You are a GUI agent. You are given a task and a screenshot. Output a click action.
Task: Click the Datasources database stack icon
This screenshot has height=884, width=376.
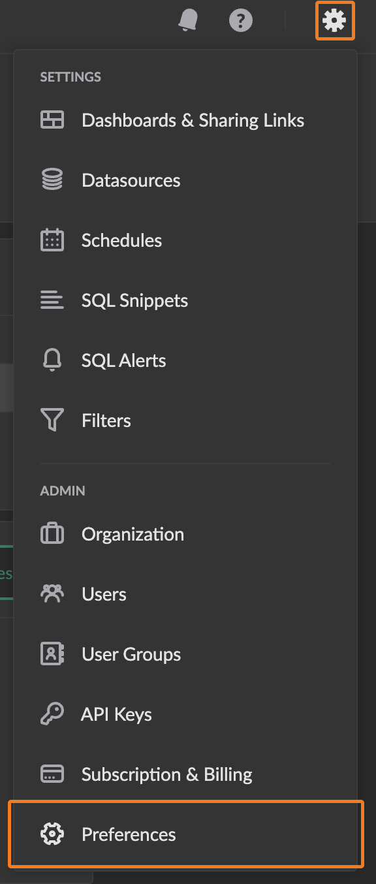click(x=52, y=180)
